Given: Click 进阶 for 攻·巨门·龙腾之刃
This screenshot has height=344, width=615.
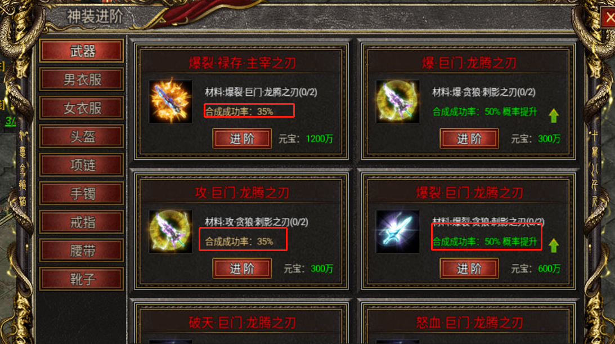Looking at the screenshot, I should click(x=242, y=269).
